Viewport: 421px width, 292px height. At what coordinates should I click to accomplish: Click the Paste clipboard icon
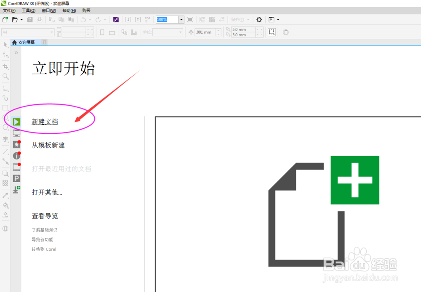(x=71, y=20)
